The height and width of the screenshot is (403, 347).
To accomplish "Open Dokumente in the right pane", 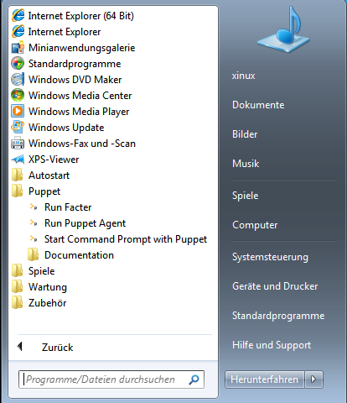I will pos(258,105).
